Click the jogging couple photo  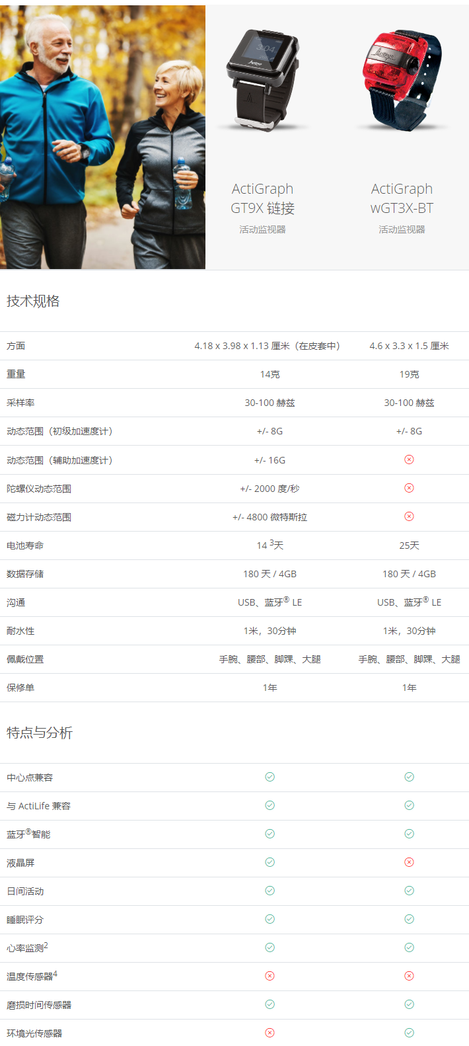(102, 137)
